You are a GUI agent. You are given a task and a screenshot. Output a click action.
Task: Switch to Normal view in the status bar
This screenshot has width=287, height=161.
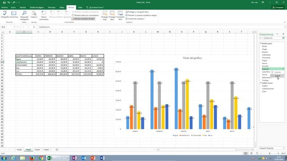[x=246, y=153]
